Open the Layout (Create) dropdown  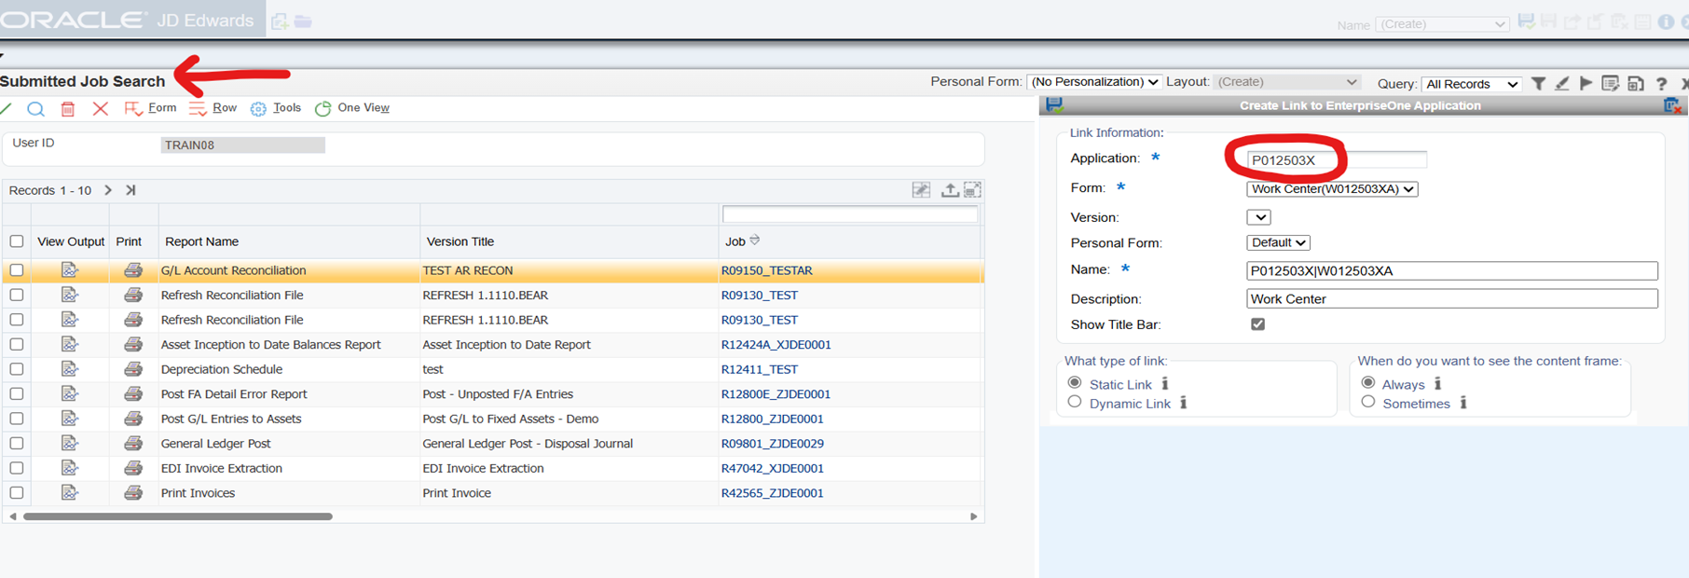click(x=1287, y=82)
